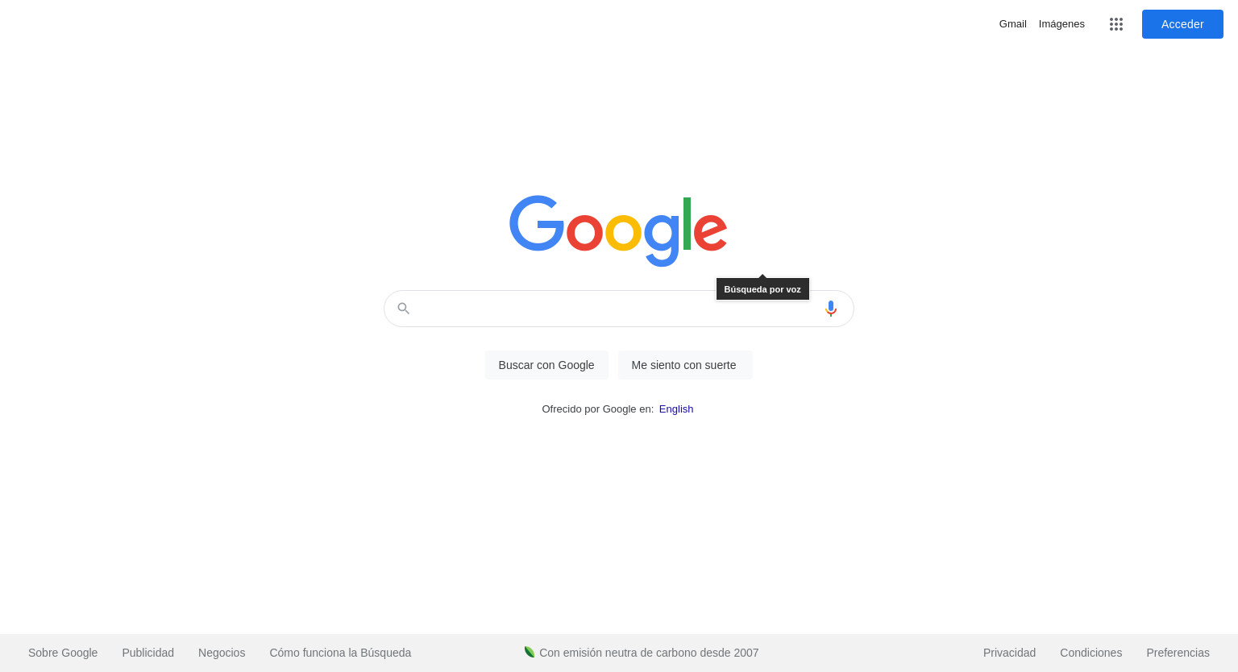Click the blue Acceder button
The height and width of the screenshot is (672, 1238).
point(1182,24)
